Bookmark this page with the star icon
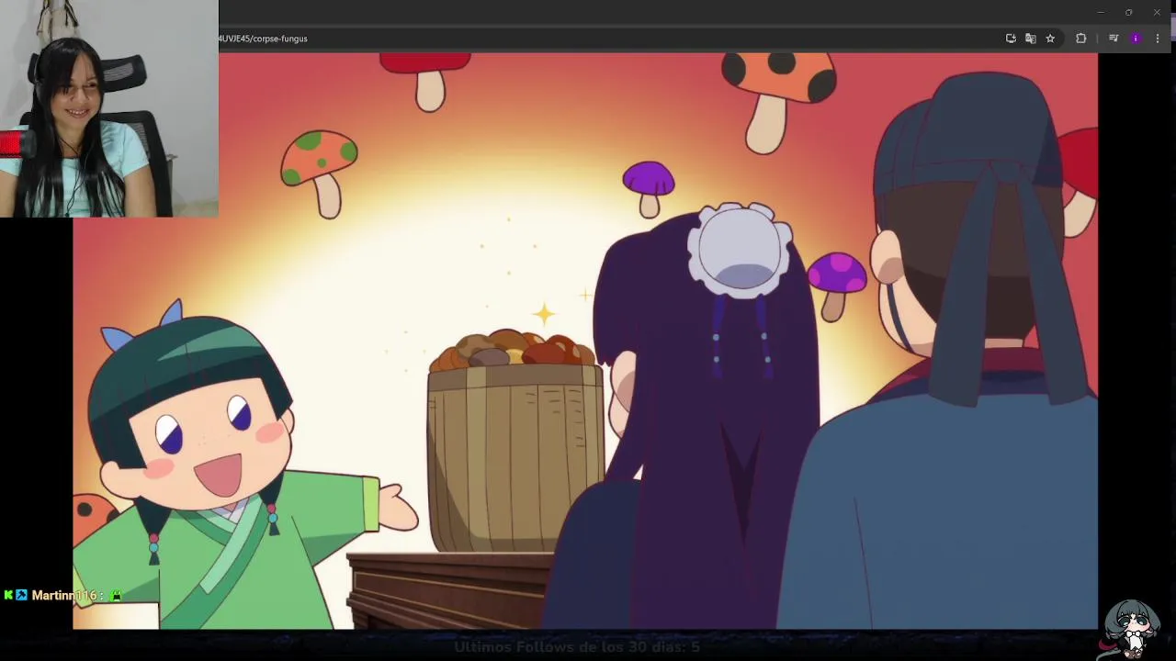Screen dimensions: 1176x661 tap(1050, 39)
